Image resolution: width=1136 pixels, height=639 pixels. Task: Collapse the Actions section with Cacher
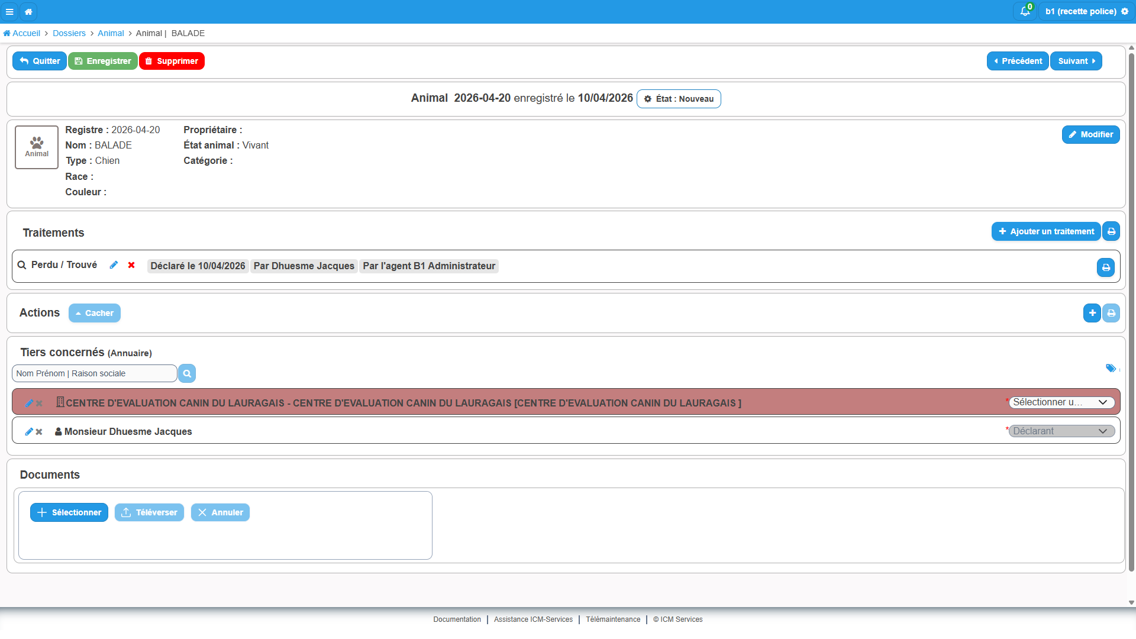tap(95, 313)
